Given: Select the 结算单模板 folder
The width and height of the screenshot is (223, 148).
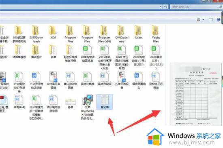Looking at the screenshot, I should point(19,52).
